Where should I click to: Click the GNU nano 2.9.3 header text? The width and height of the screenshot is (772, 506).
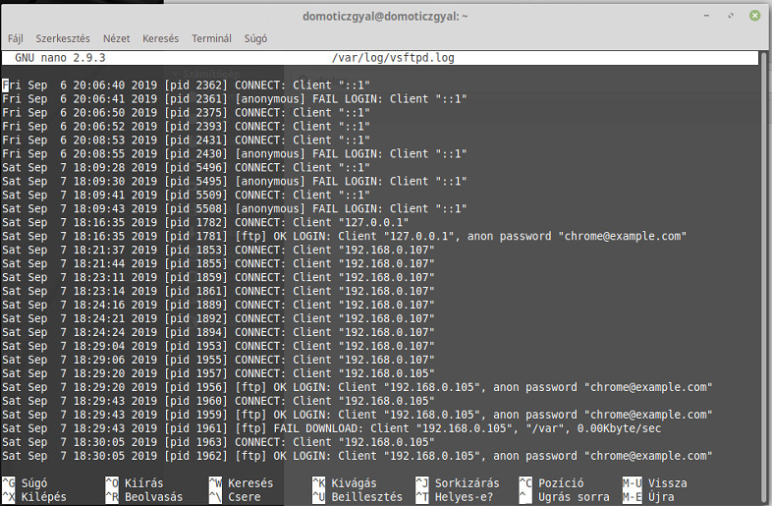60,58
